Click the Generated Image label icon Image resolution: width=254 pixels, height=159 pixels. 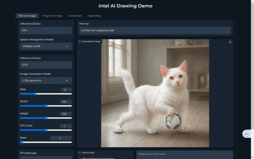(x=79, y=41)
